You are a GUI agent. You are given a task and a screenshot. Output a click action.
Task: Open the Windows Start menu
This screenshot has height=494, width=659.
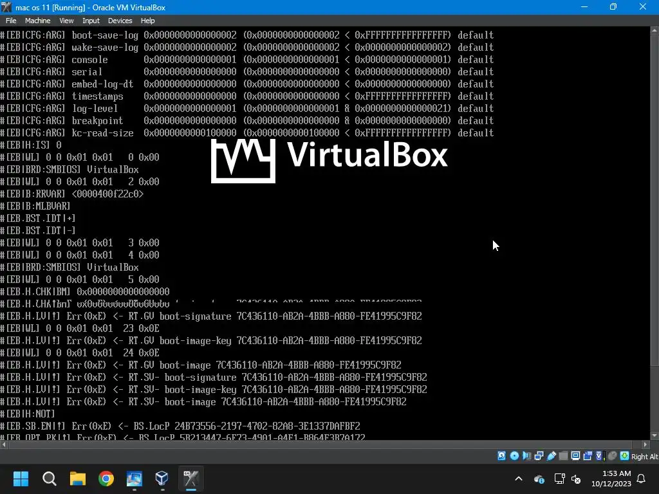(x=21, y=479)
